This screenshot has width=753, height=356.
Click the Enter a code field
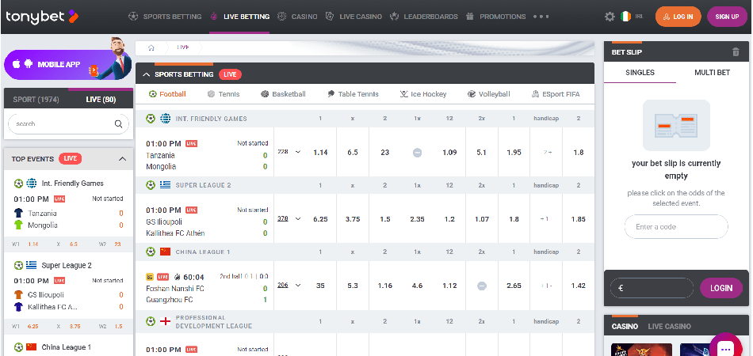point(675,227)
